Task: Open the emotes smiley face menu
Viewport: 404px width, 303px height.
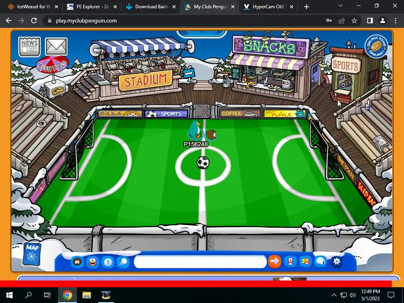Action: pos(92,262)
